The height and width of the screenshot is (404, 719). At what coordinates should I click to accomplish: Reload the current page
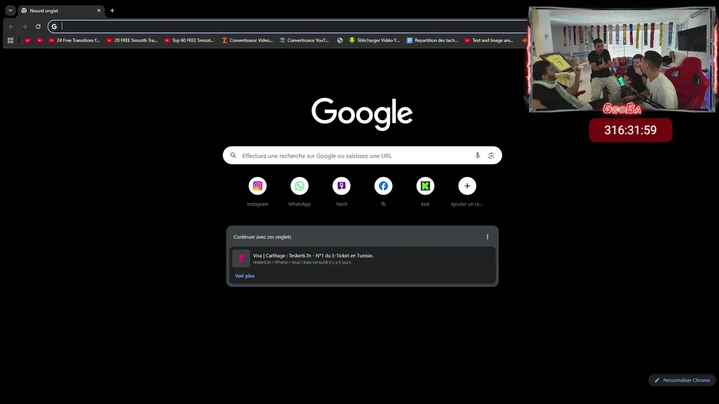point(38,26)
